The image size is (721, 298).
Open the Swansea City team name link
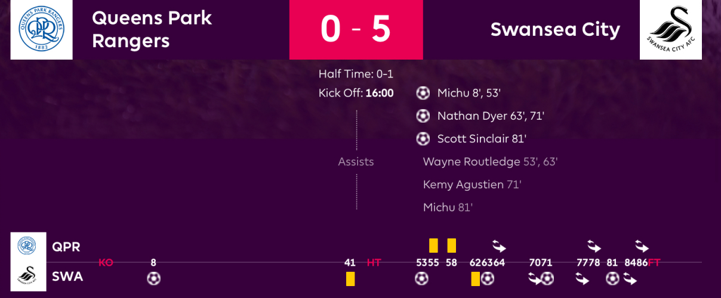[x=555, y=29]
